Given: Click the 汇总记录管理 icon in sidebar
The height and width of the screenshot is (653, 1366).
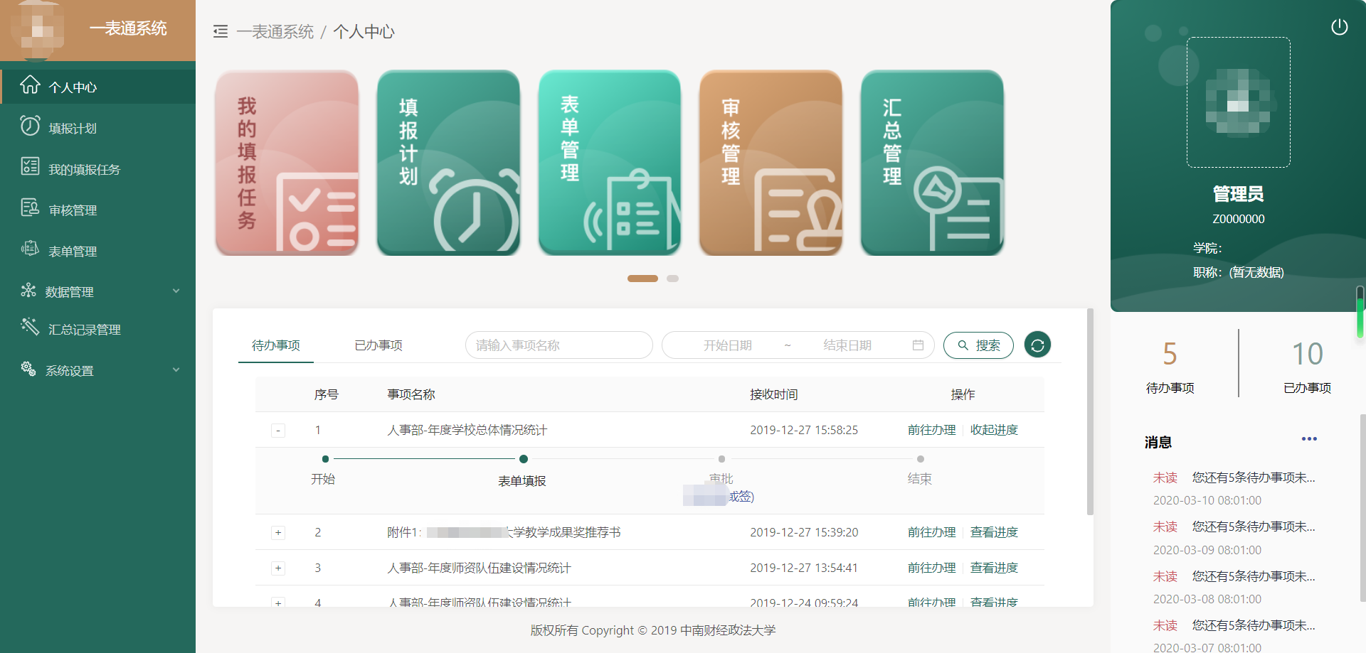Looking at the screenshot, I should (x=30, y=327).
